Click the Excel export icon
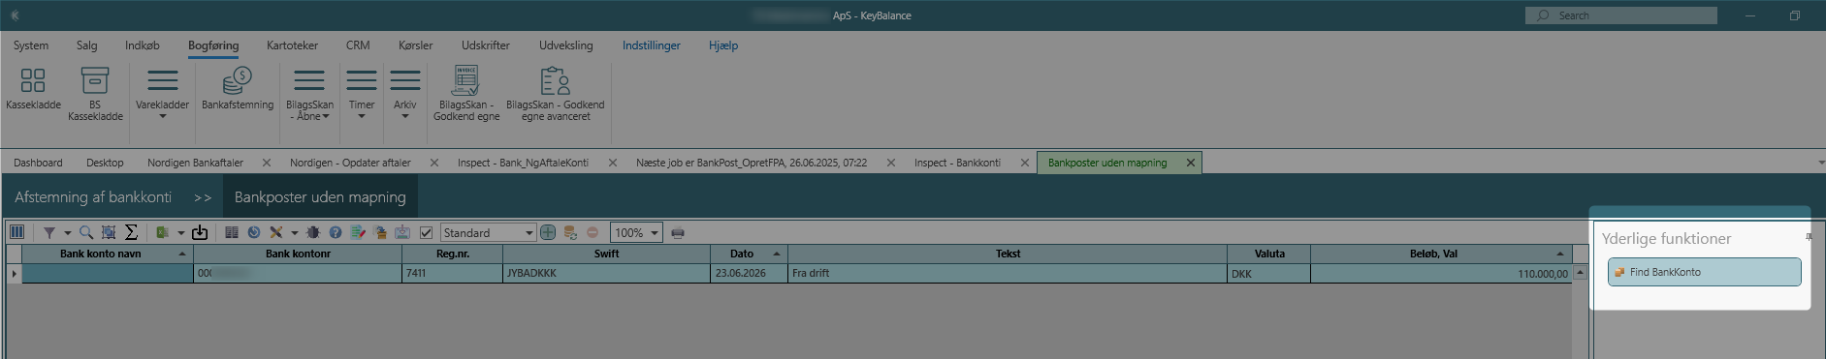Image resolution: width=1826 pixels, height=359 pixels. click(x=163, y=232)
